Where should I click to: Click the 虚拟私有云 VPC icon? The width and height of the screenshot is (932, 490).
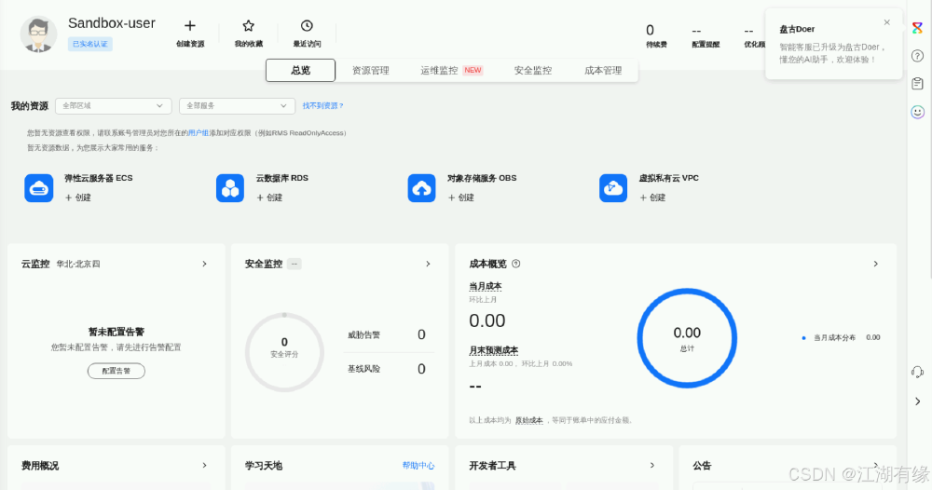coord(613,188)
